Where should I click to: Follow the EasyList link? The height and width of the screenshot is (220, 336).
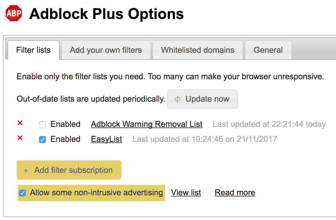(x=106, y=139)
